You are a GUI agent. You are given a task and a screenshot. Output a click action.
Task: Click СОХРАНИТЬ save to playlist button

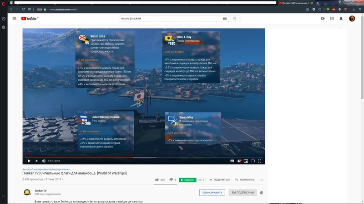[x=245, y=180]
